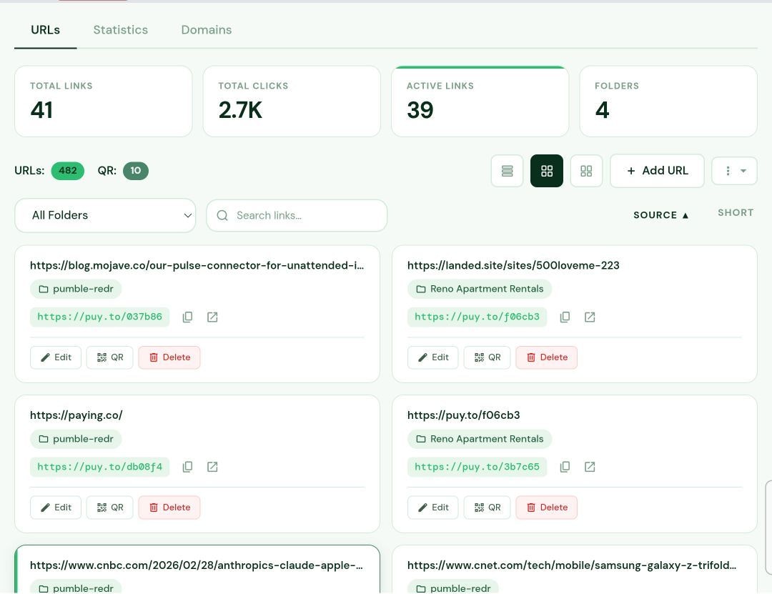Switch to the Statistics tab

[121, 30]
